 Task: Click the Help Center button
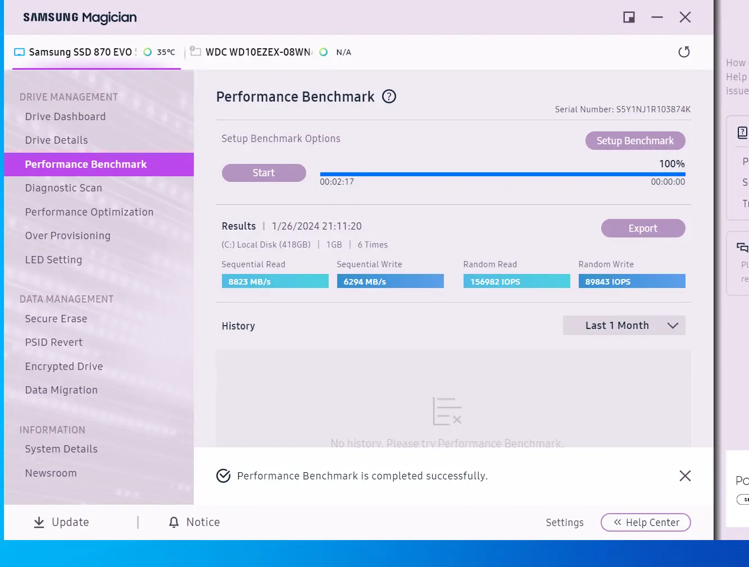coord(646,523)
